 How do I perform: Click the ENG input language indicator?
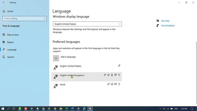(x=176, y=109)
